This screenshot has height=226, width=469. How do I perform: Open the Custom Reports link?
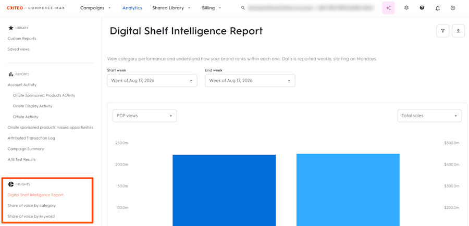[x=22, y=39]
